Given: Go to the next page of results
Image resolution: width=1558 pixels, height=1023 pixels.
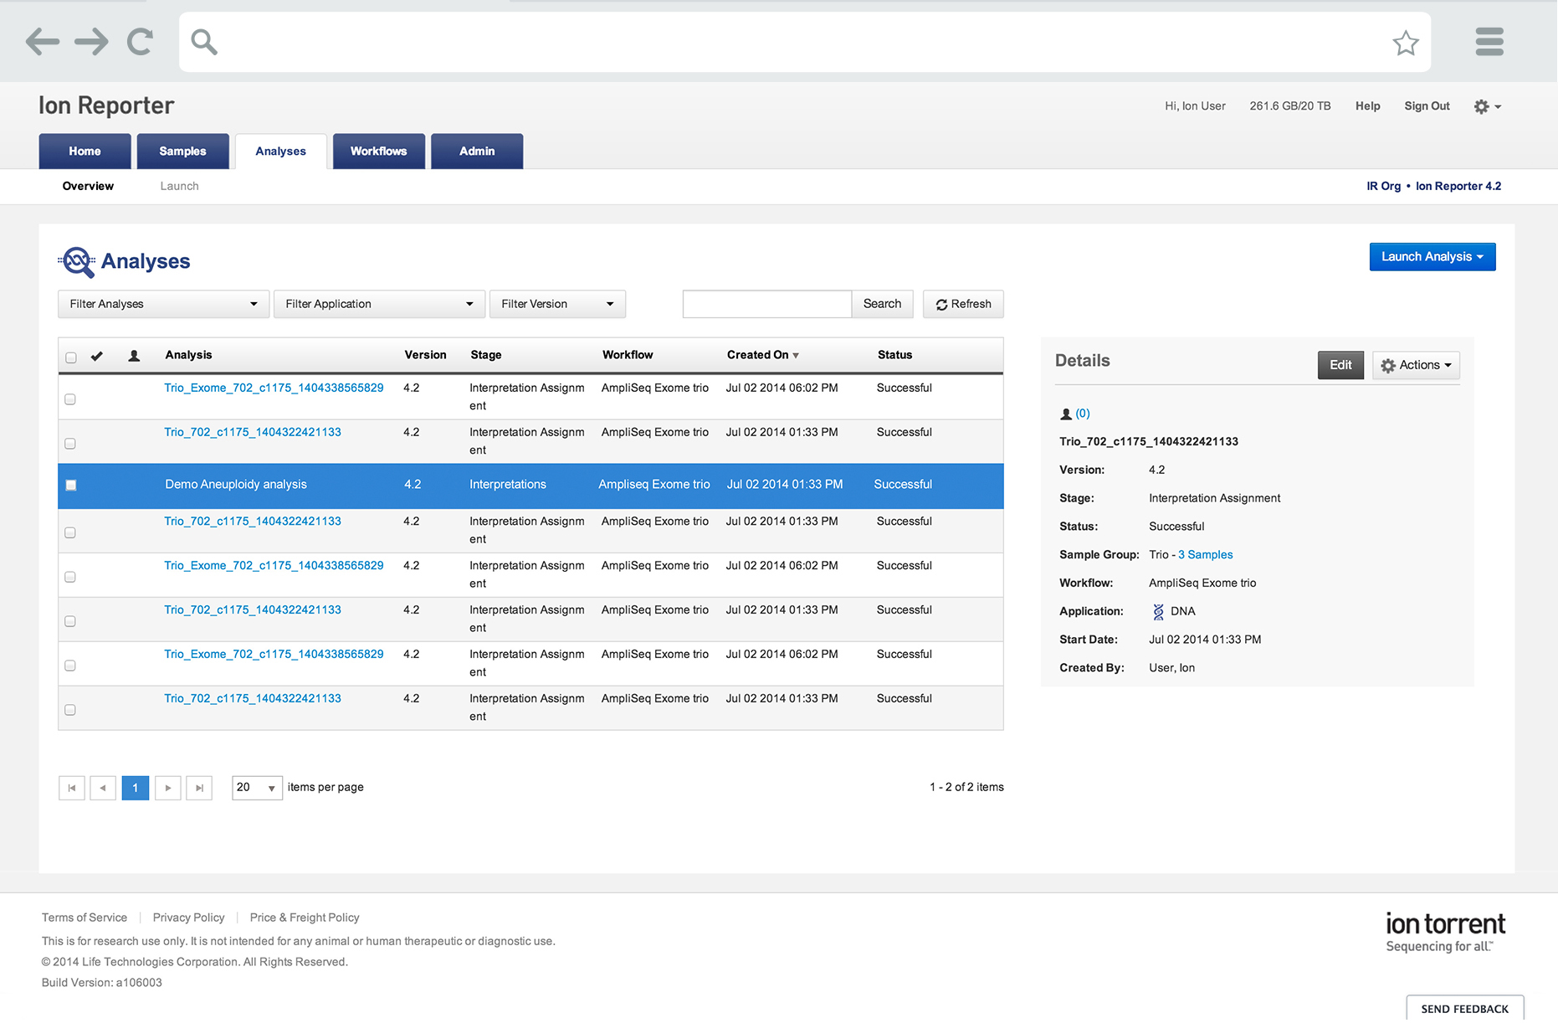Looking at the screenshot, I should click(168, 788).
